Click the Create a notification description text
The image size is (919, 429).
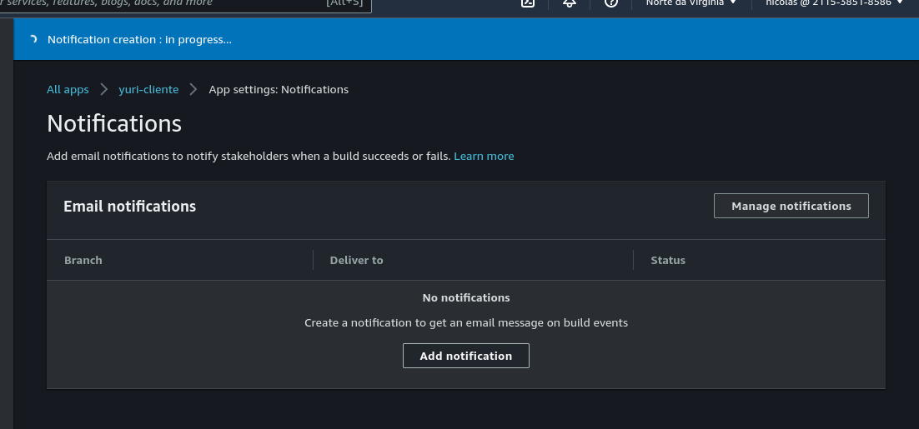point(466,323)
